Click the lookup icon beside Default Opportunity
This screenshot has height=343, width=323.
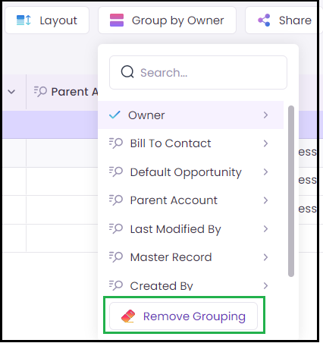coord(116,171)
